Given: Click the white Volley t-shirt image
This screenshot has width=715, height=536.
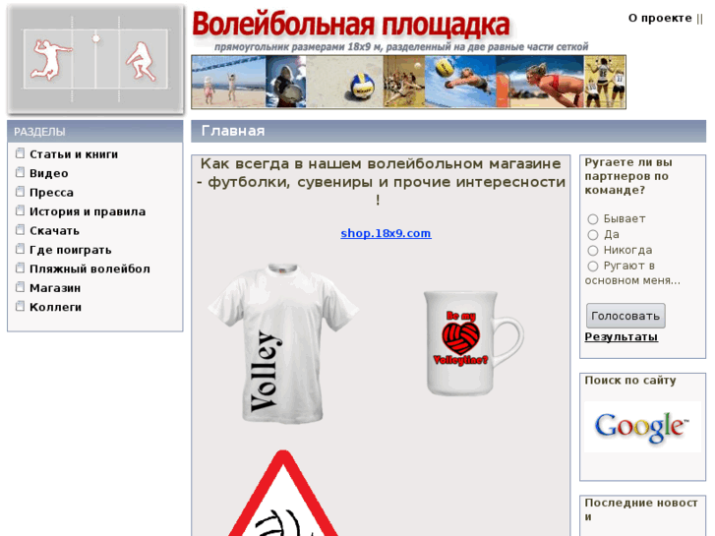Looking at the screenshot, I should click(x=282, y=343).
